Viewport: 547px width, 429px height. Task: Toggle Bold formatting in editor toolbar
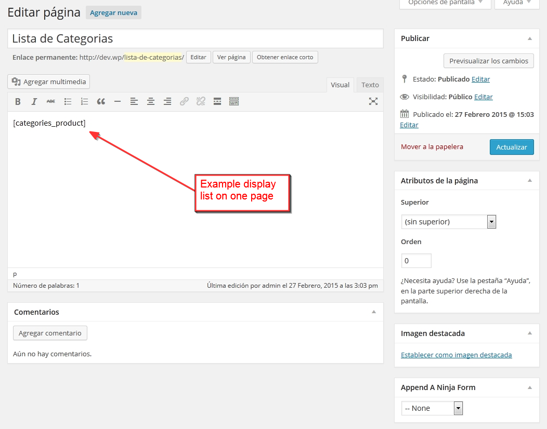[18, 101]
